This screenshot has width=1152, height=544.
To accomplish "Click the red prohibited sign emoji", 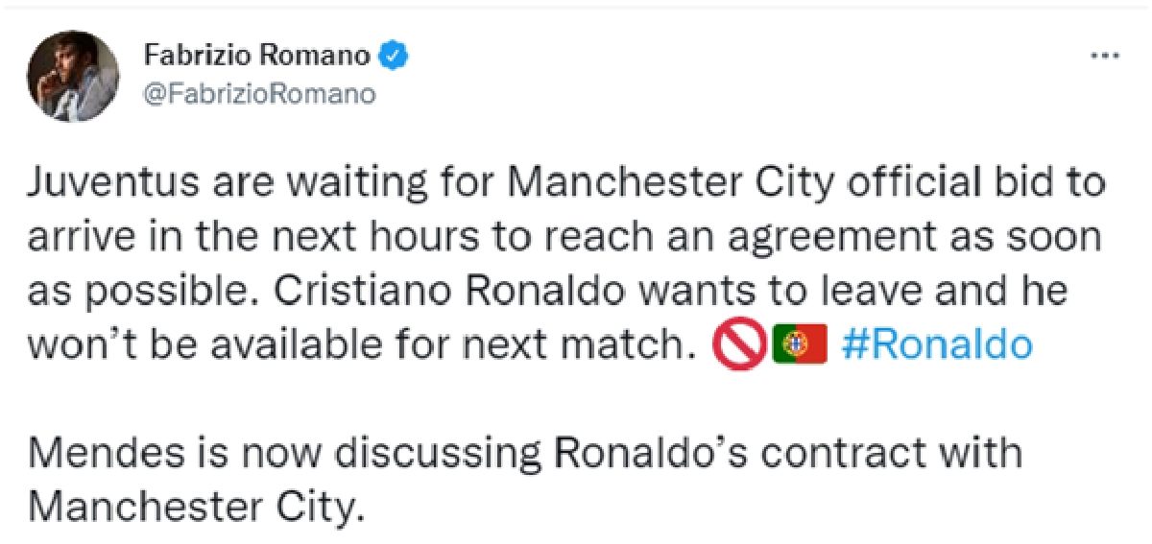I will (x=738, y=345).
